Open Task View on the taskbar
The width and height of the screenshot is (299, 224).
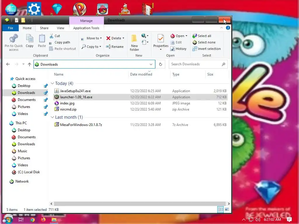tap(21, 220)
